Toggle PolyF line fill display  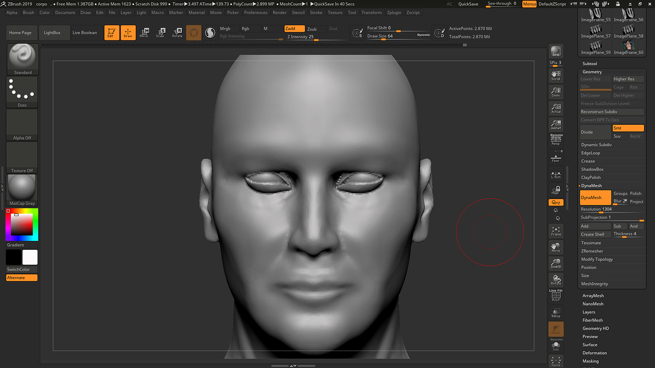[556, 296]
